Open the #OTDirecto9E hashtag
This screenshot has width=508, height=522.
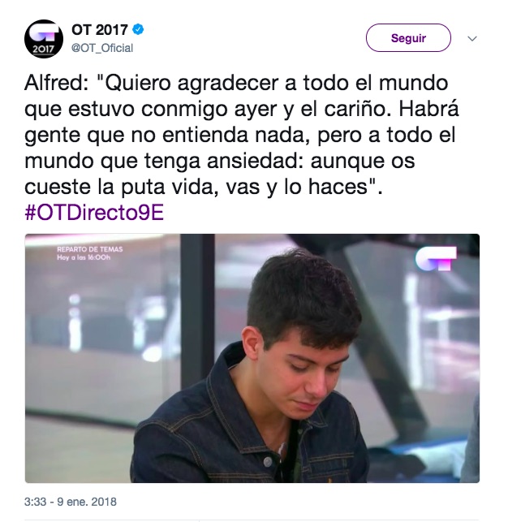pyautogui.click(x=94, y=213)
